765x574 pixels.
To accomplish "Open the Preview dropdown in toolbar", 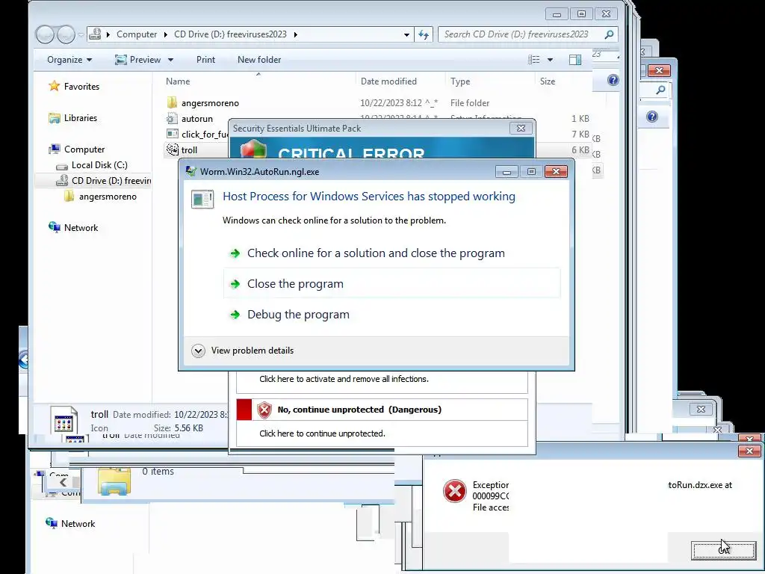I will click(170, 60).
